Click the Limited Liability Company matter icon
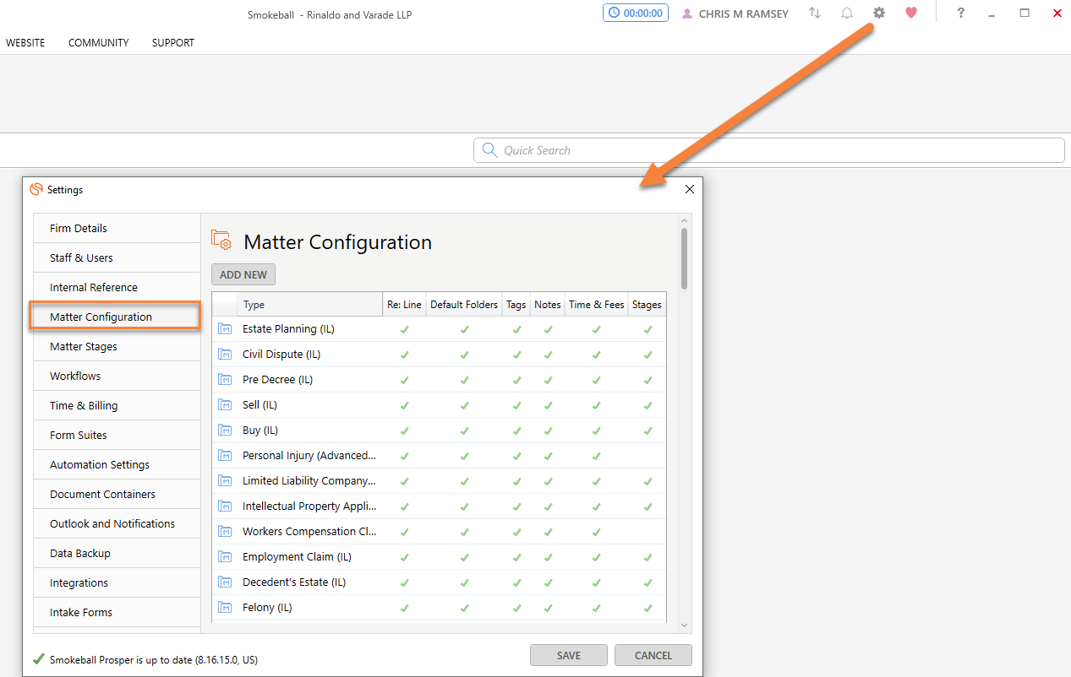 pos(225,481)
